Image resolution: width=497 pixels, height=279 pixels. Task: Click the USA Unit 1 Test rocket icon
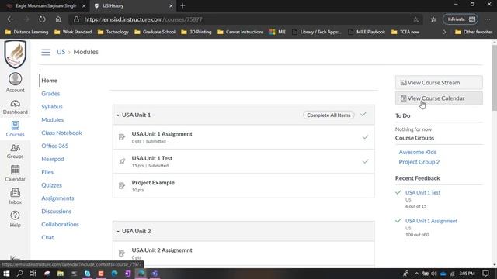122,161
